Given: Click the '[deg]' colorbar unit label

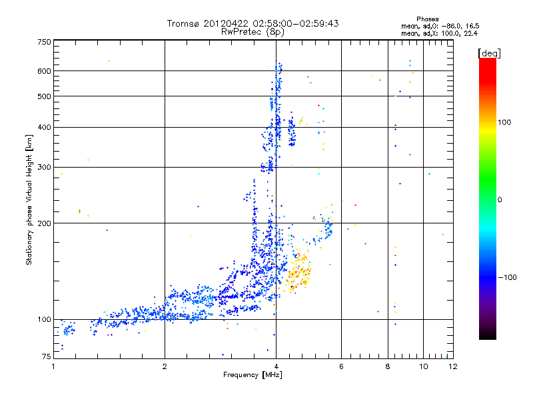Looking at the screenshot, I should [489, 53].
